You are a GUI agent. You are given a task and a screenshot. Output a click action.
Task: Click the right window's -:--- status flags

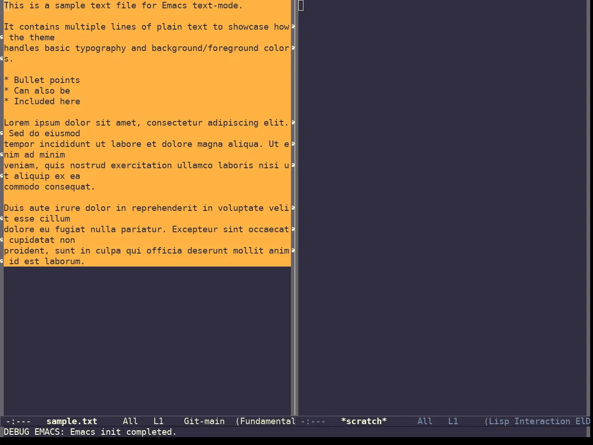pyautogui.click(x=313, y=421)
